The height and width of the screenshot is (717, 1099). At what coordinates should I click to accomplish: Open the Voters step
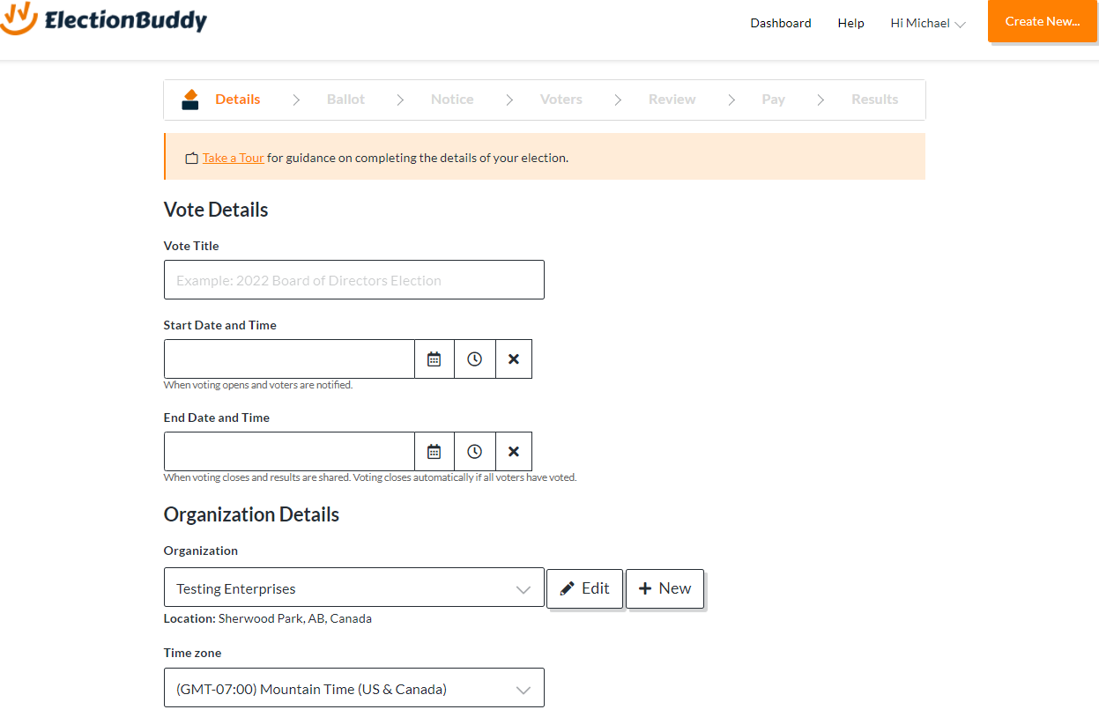tap(561, 99)
